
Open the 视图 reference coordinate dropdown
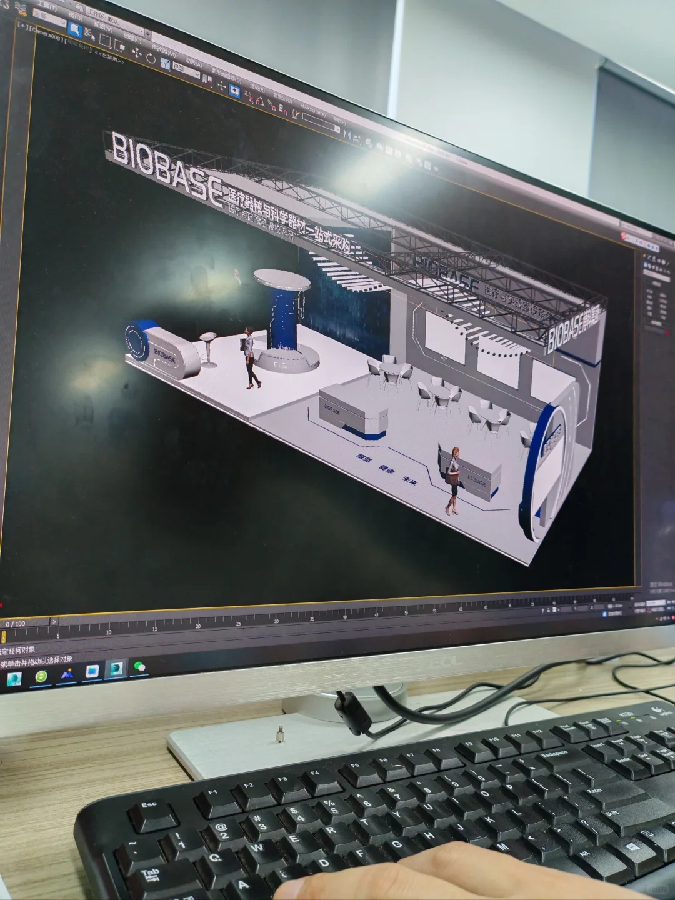[x=186, y=71]
